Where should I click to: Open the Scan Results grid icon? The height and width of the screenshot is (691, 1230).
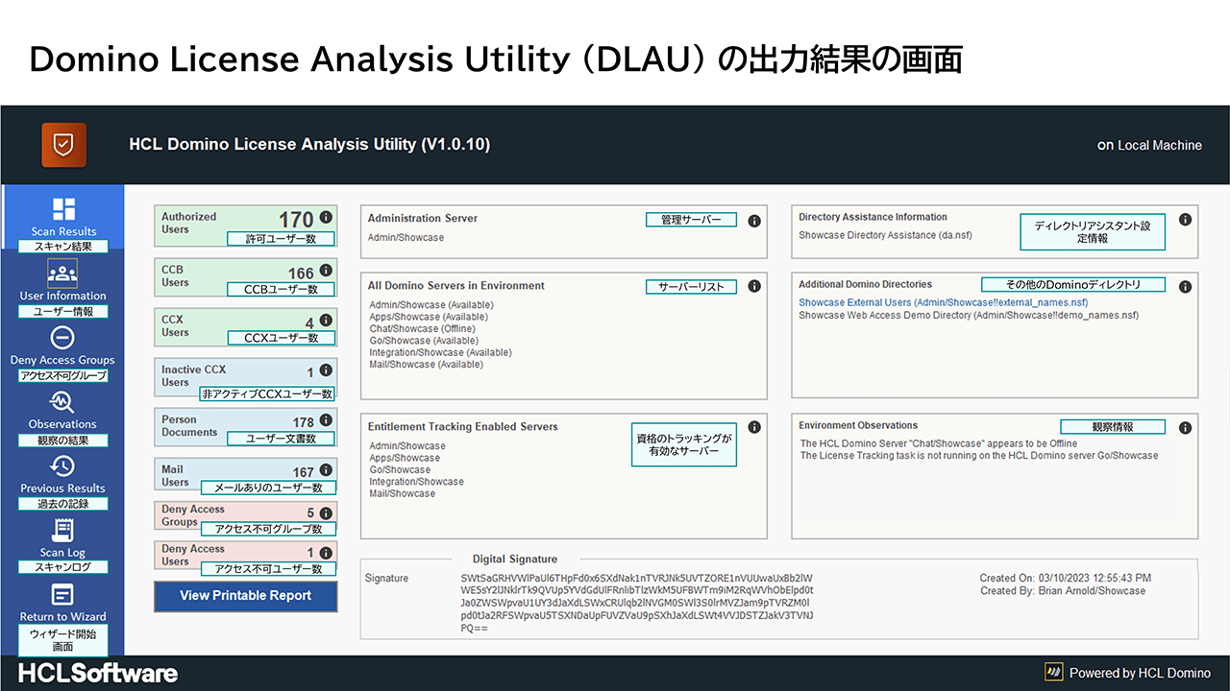pyautogui.click(x=63, y=209)
